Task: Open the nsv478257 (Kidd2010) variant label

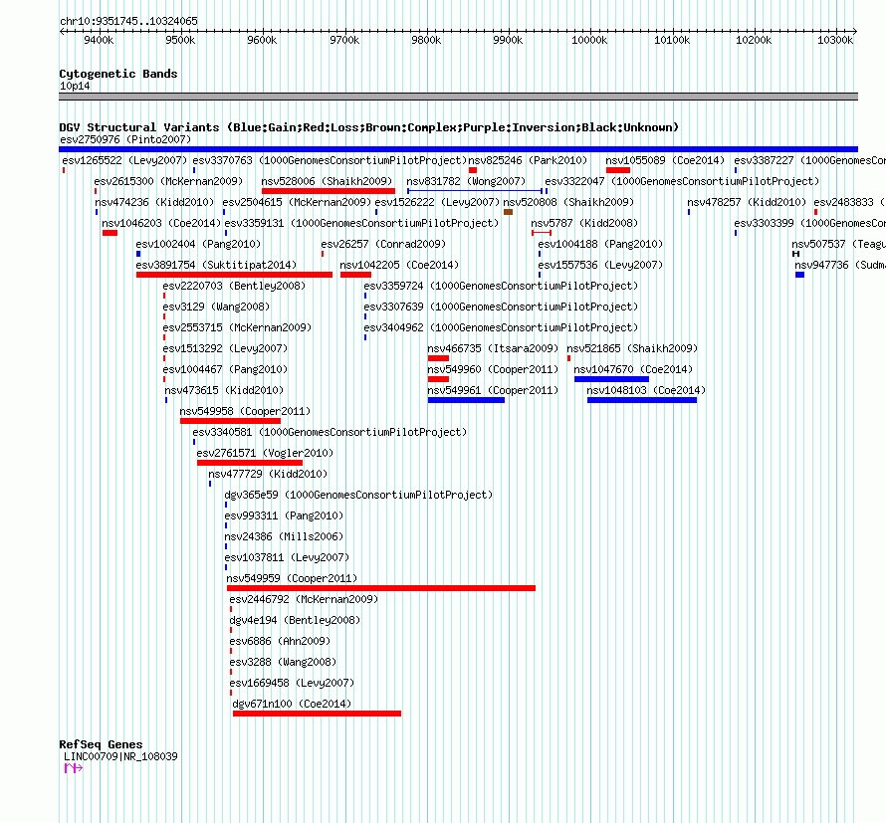Action: 747,202
